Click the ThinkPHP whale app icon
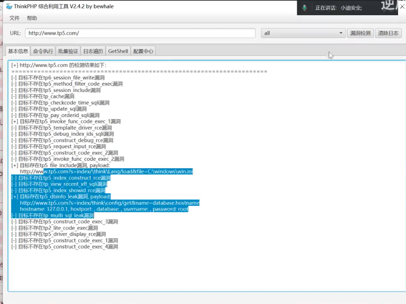Image resolution: width=406 pixels, height=304 pixels. (9, 7)
